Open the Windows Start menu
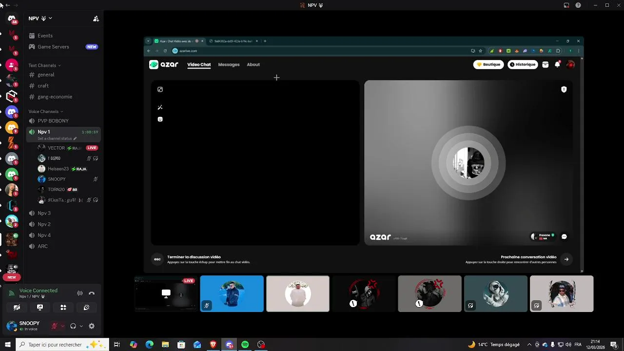This screenshot has height=351, width=624. pos(7,345)
